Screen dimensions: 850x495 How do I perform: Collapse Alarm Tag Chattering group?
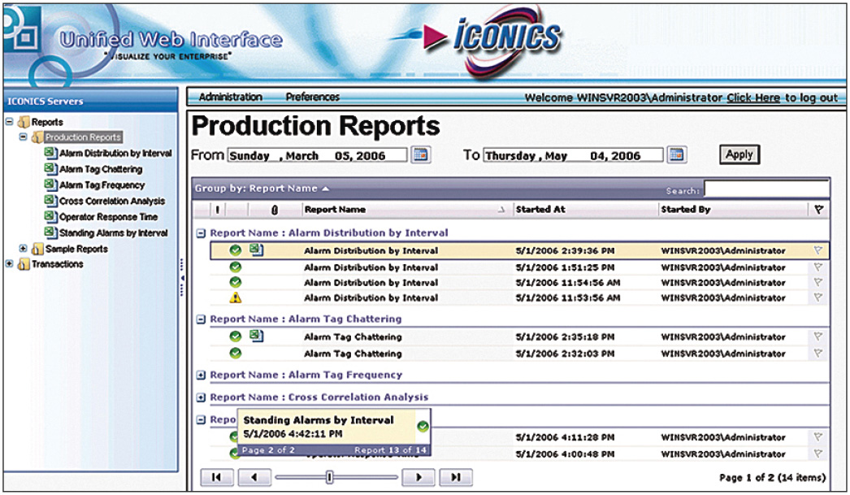201,319
